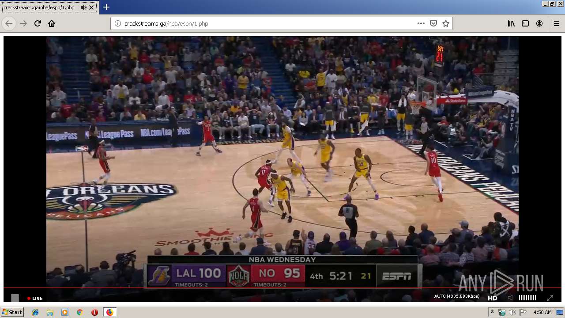
Task: Click the LIVE indicator in player
Action: point(35,298)
